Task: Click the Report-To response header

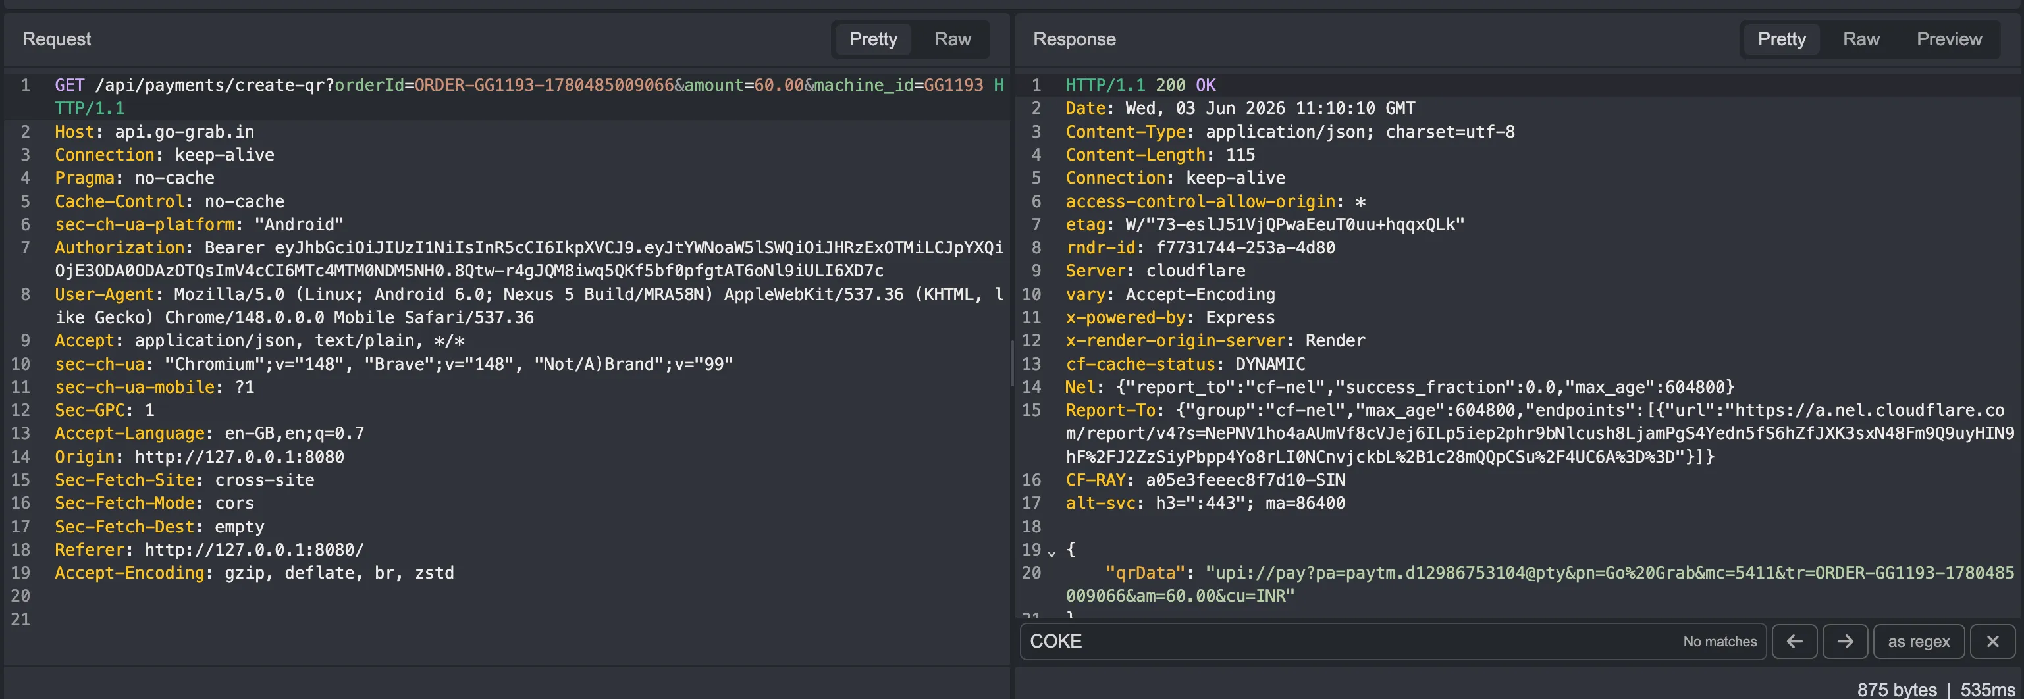Action: (1540, 434)
